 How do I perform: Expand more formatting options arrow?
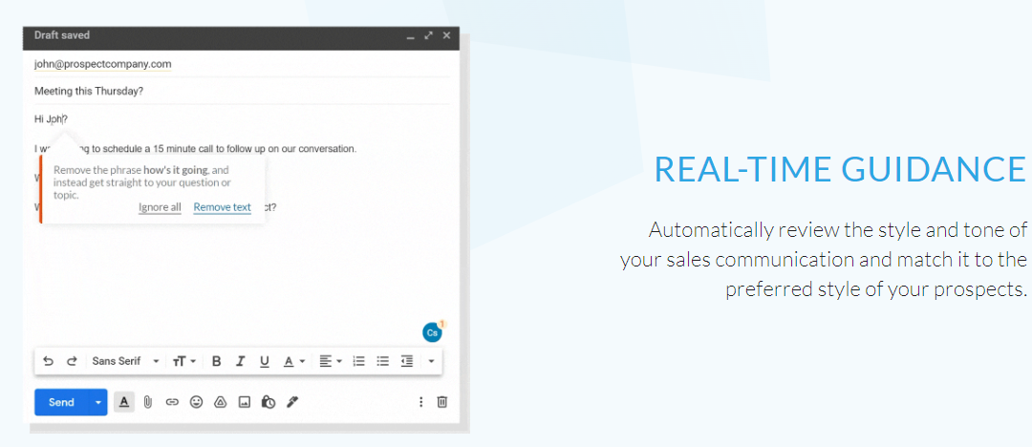tap(431, 361)
